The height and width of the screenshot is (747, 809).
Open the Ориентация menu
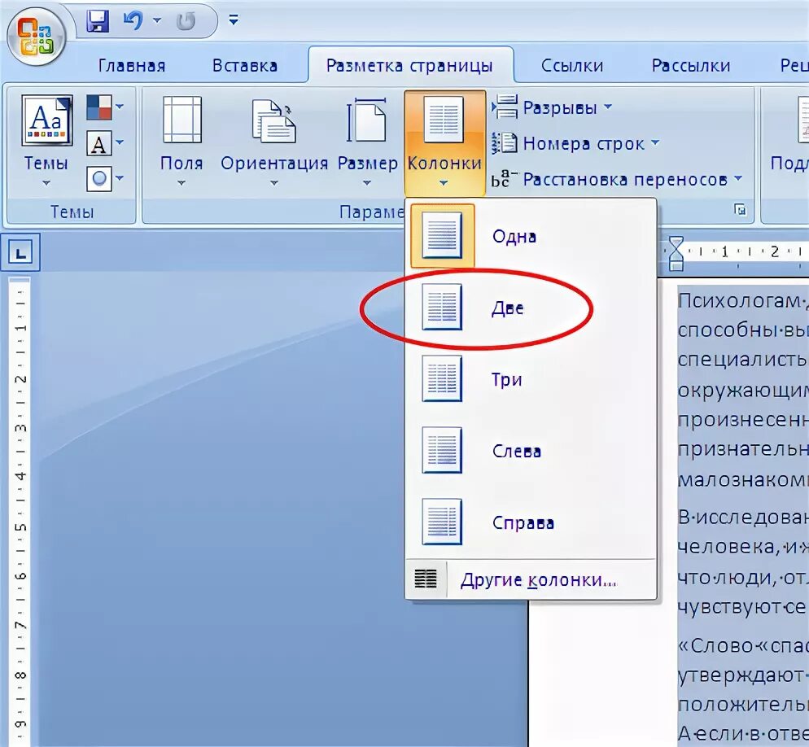coord(274,141)
